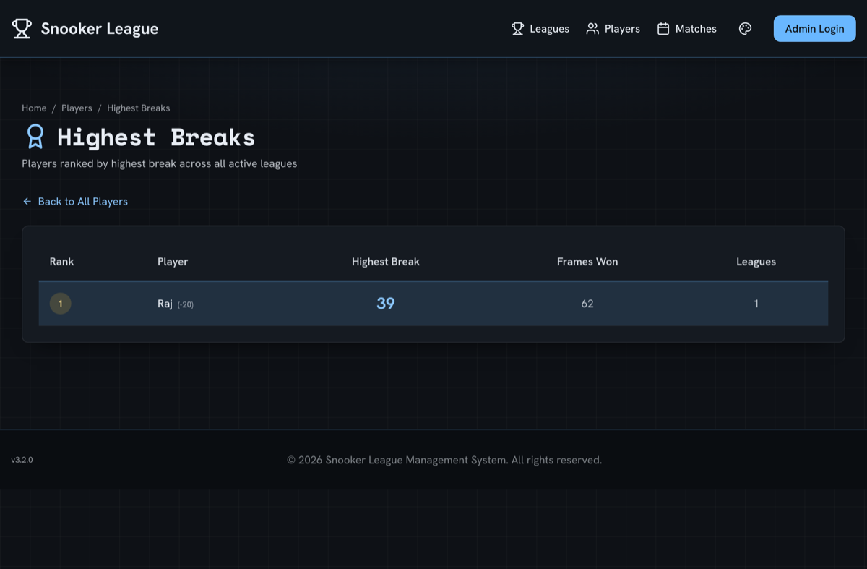
Task: Click the Matches calendar icon in navbar
Action: [x=663, y=29]
